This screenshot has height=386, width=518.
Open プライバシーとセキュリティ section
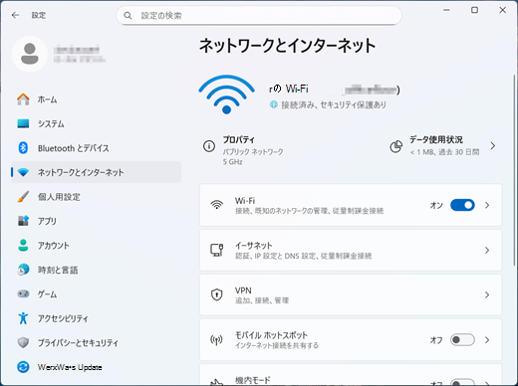pos(97,342)
